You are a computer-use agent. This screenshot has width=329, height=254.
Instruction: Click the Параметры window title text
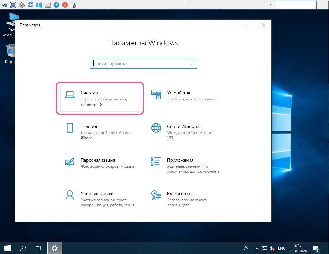(30, 25)
